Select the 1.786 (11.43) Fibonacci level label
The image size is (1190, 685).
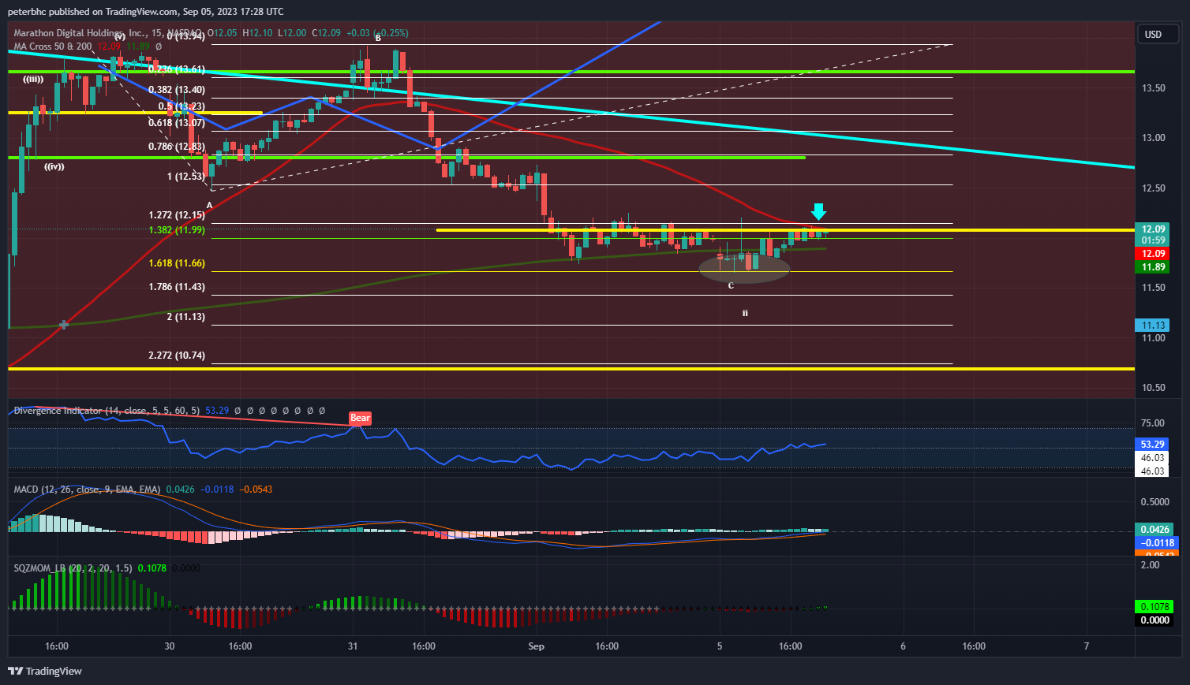(x=177, y=287)
